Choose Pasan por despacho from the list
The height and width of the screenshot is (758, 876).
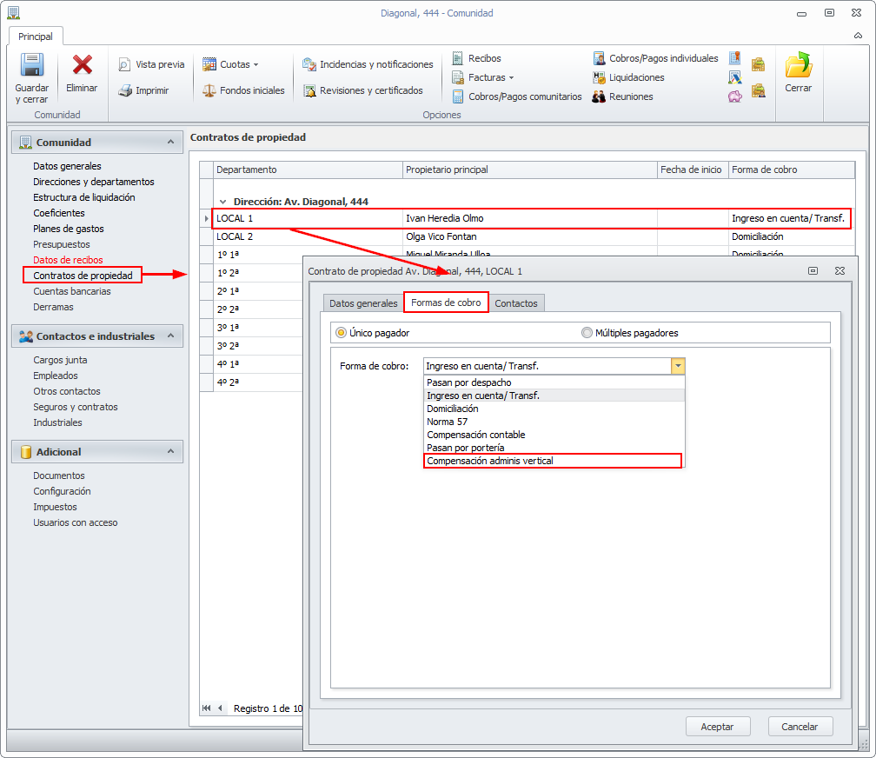[554, 382]
